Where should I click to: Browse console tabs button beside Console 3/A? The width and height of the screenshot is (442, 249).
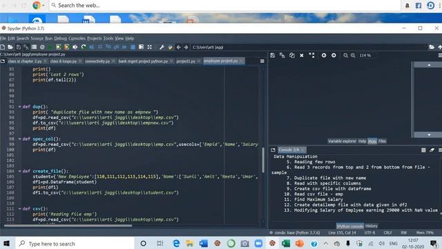pos(273,150)
